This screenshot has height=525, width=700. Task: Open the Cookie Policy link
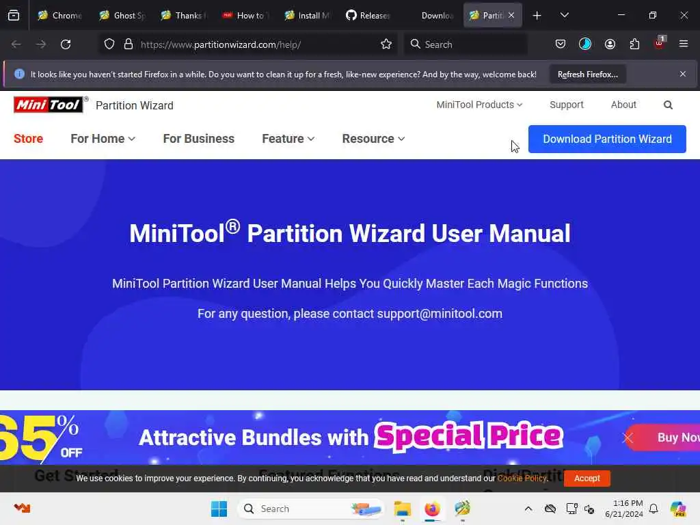(522, 479)
